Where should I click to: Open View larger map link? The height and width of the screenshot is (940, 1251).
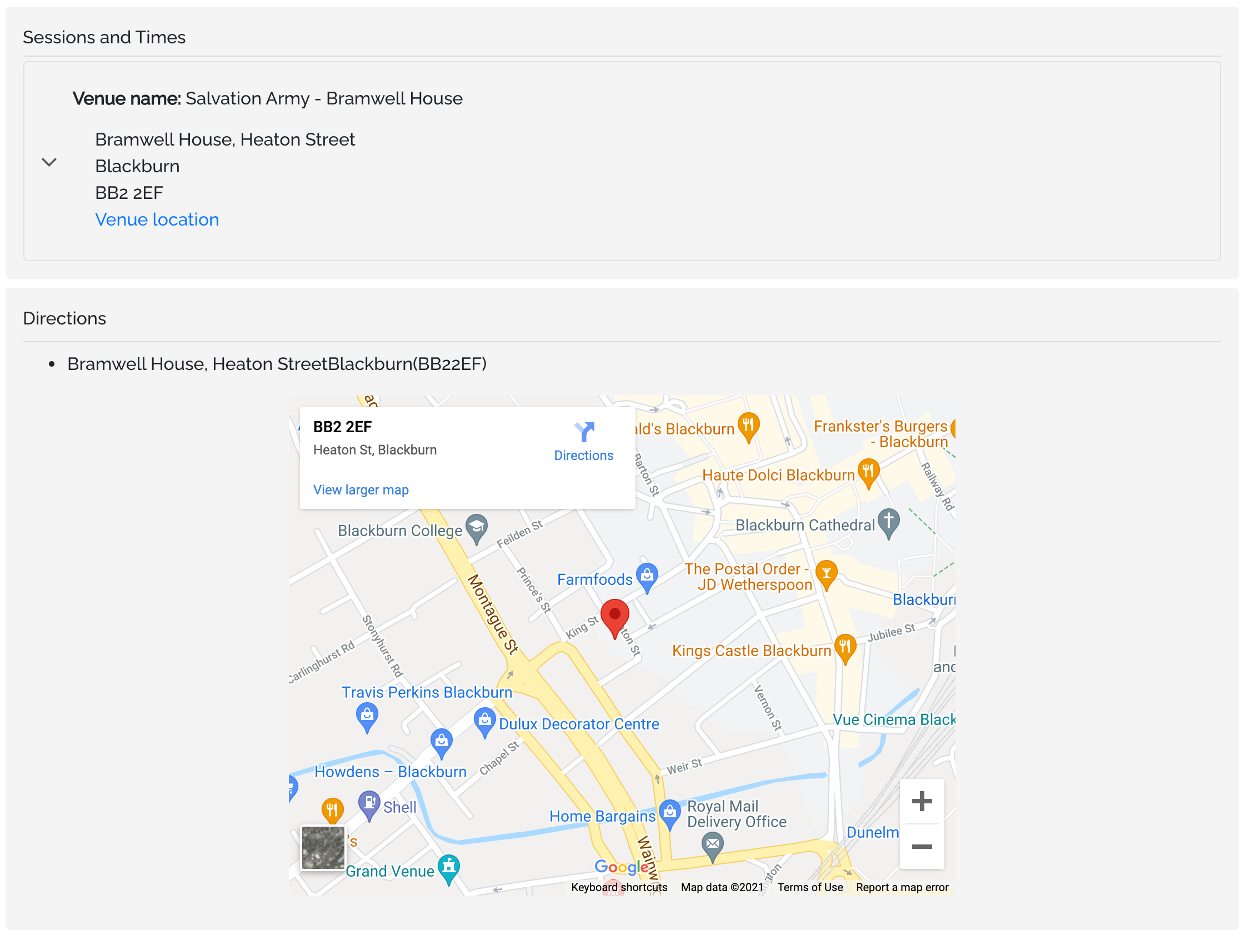(x=361, y=490)
